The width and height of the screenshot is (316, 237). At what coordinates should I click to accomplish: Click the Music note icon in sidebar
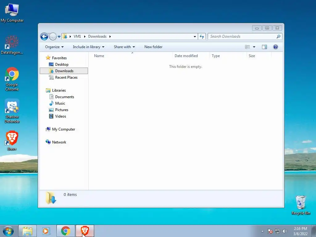click(x=51, y=103)
